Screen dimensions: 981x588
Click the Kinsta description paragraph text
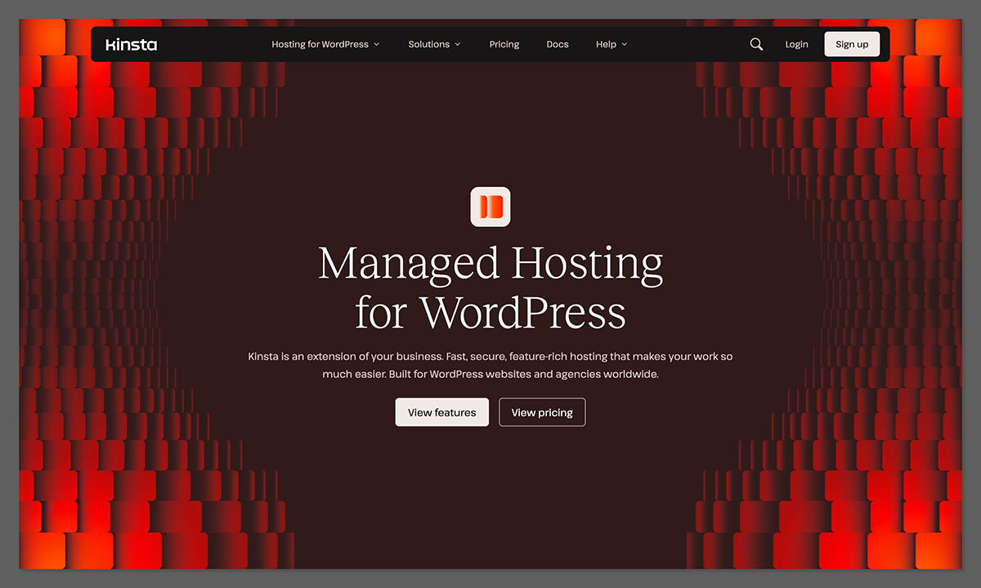click(x=490, y=366)
